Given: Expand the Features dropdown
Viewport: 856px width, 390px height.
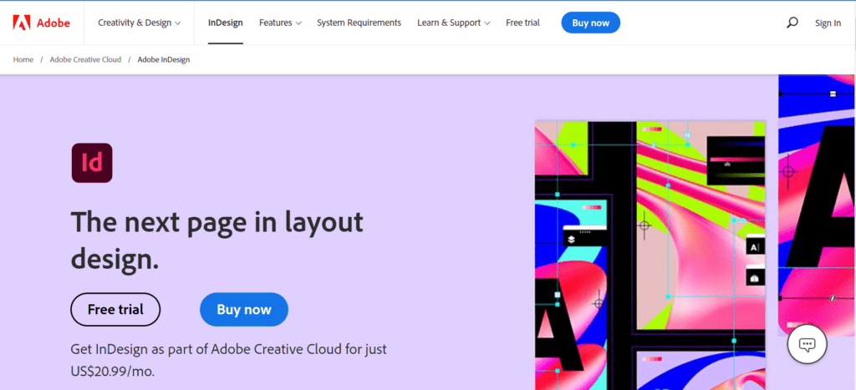Looking at the screenshot, I should point(280,23).
